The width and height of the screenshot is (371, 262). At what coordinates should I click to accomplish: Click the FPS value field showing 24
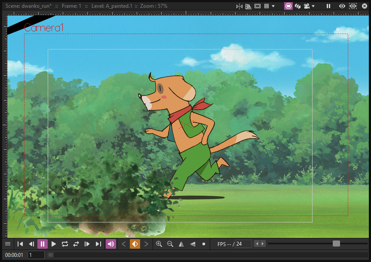(243, 244)
